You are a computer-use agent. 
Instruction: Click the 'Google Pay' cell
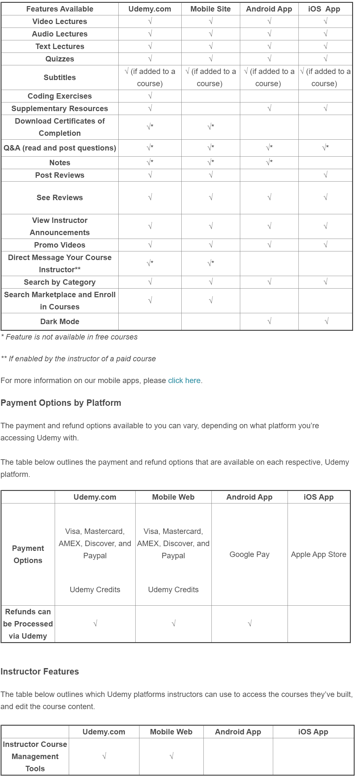pyautogui.click(x=249, y=554)
